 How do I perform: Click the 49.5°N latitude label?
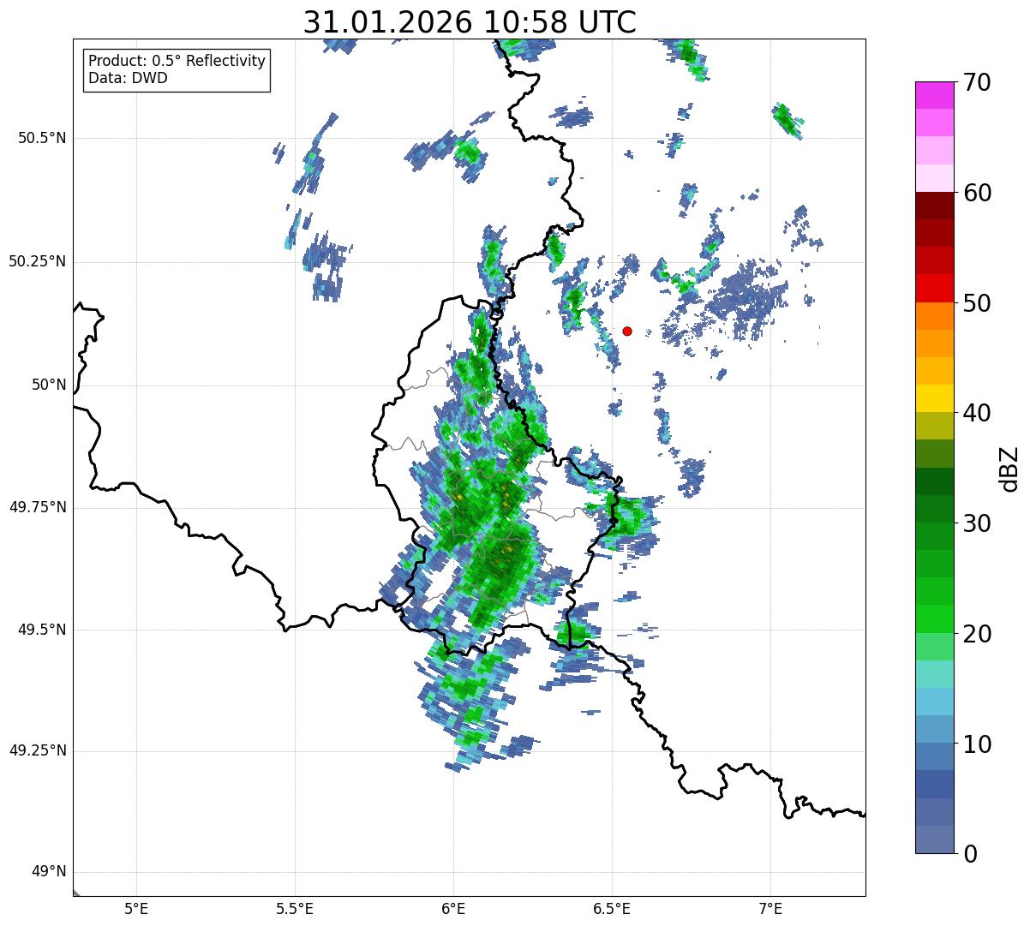coord(42,630)
